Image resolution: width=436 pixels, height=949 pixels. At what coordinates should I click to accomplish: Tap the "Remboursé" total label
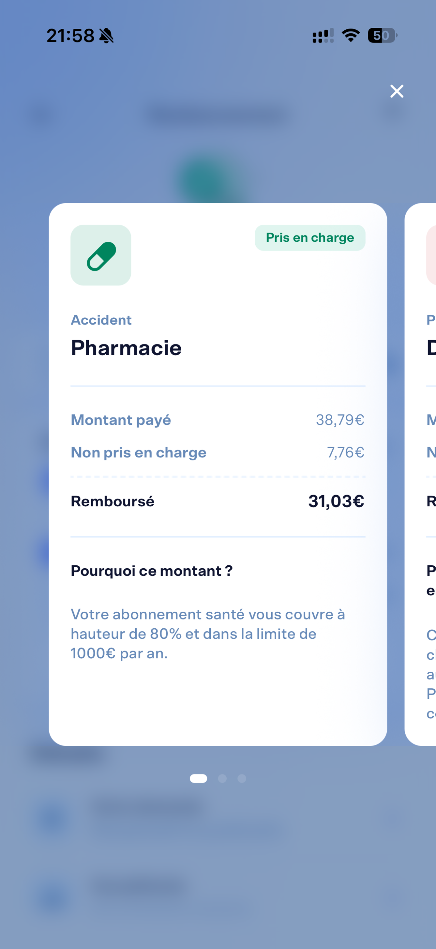click(113, 501)
